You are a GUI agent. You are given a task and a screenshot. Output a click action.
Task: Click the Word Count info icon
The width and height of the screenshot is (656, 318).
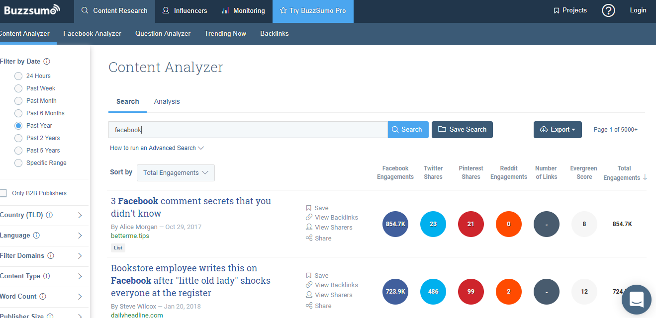[x=43, y=297]
